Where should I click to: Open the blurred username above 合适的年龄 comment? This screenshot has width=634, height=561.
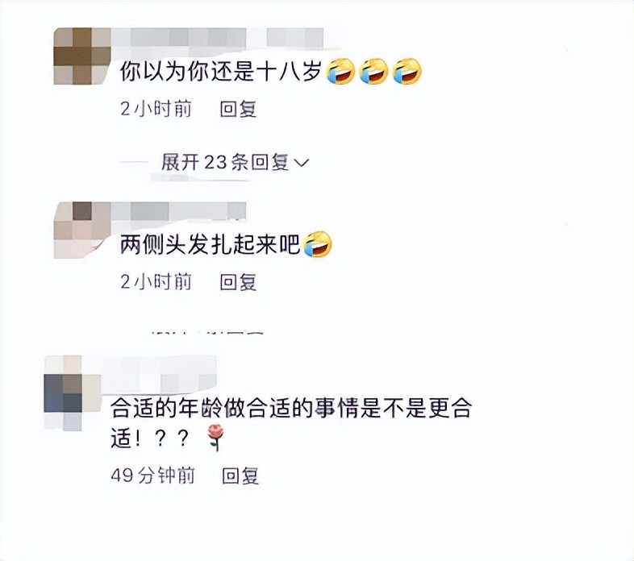tap(159, 374)
